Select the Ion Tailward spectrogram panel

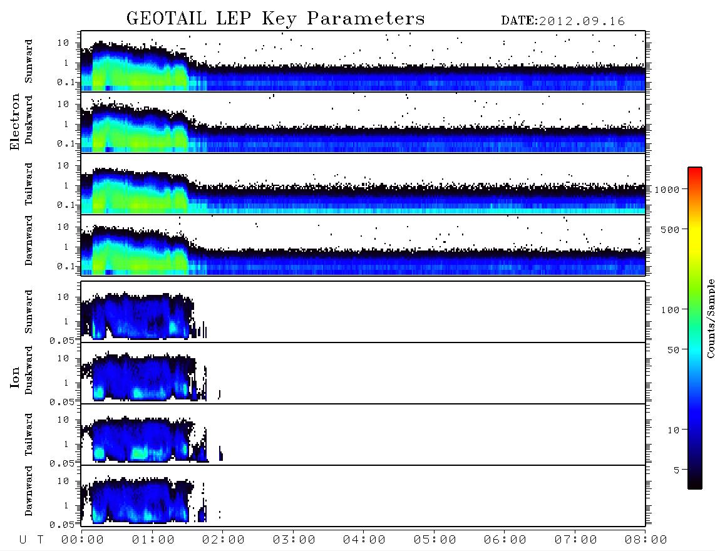coord(363,435)
